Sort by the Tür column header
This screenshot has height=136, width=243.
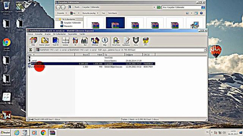114,54
